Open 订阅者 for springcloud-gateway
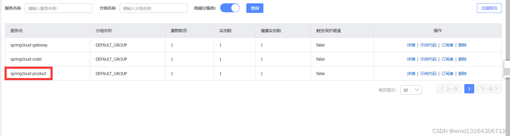This screenshot has height=136, width=510. [x=447, y=45]
